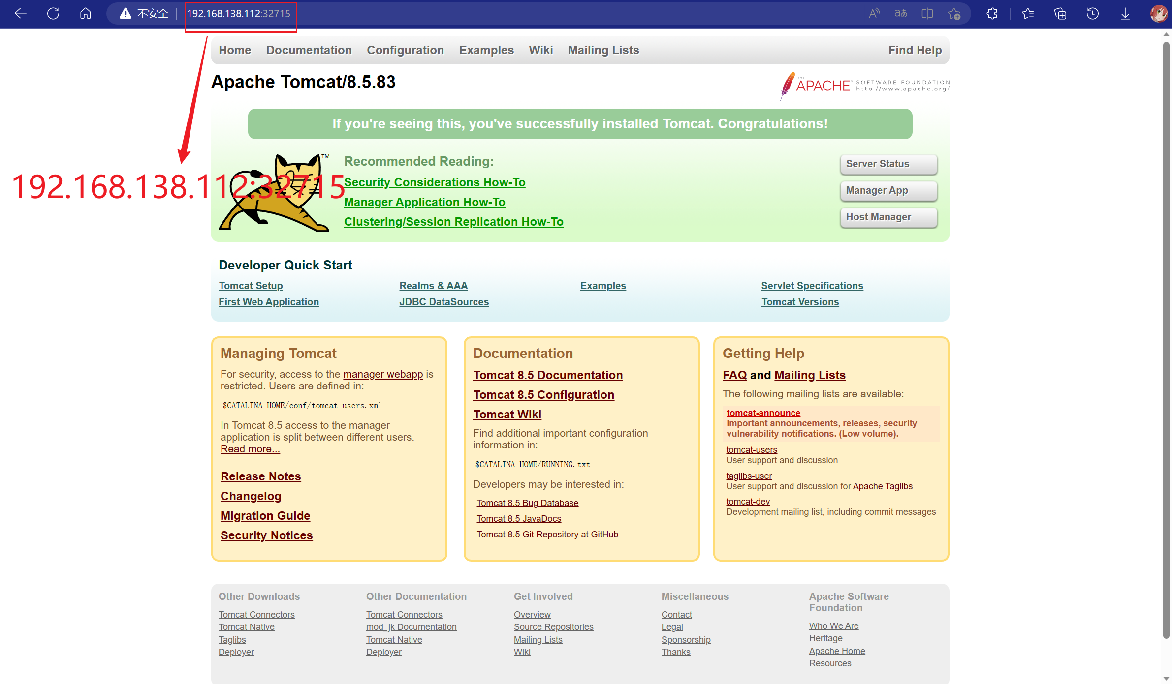
Task: Click the translate page icon
Action: pyautogui.click(x=901, y=13)
